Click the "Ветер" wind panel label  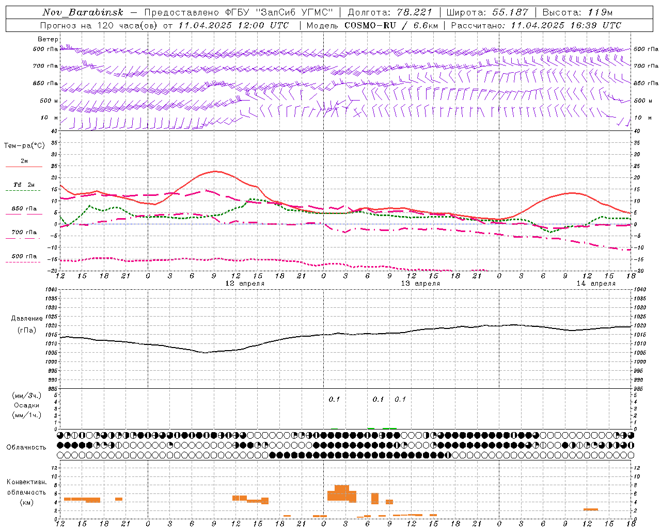tap(48, 39)
